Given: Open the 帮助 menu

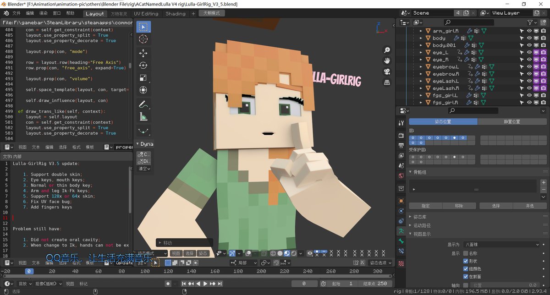Looking at the screenshot, I should click(70, 13).
